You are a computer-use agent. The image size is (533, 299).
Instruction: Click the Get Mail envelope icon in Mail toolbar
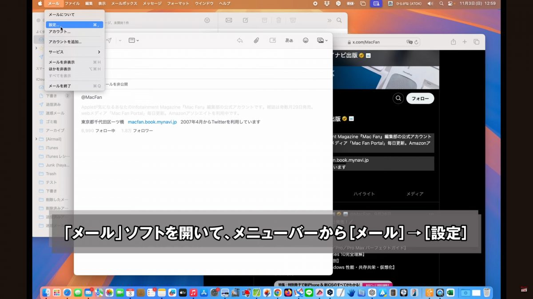click(229, 20)
